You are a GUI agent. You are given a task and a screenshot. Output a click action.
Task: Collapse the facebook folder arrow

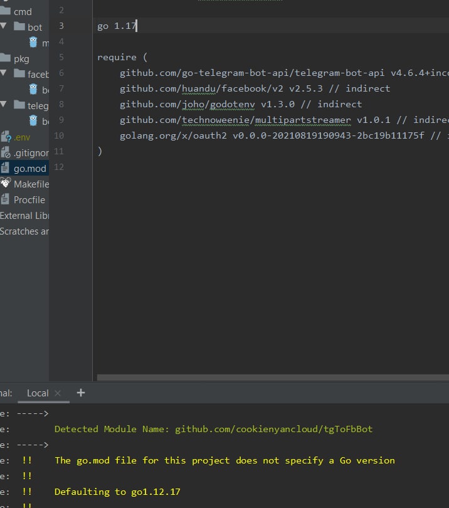pyautogui.click(x=4, y=73)
